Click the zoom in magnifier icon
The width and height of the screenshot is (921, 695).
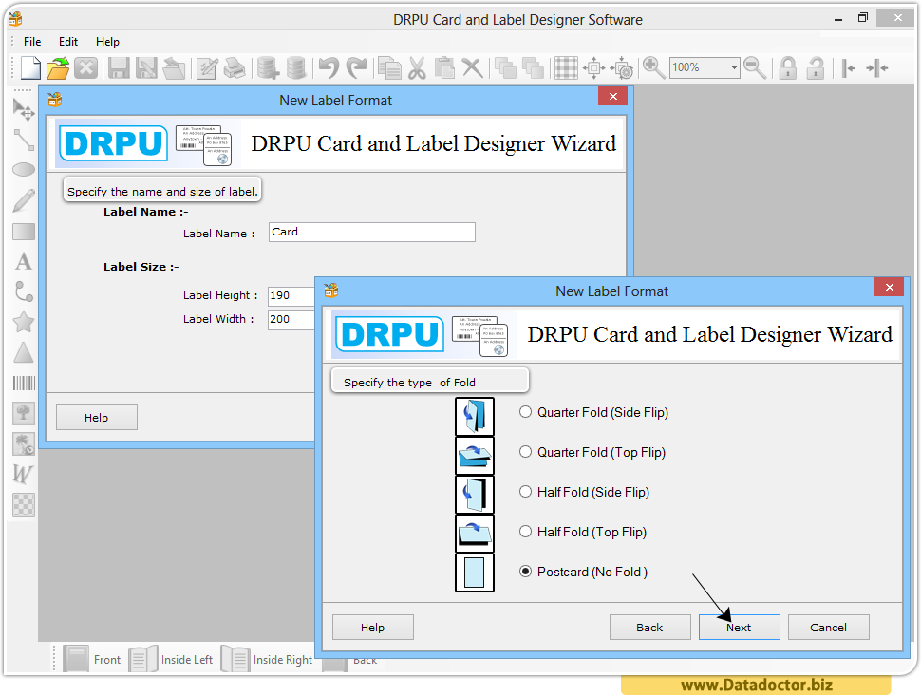[653, 67]
